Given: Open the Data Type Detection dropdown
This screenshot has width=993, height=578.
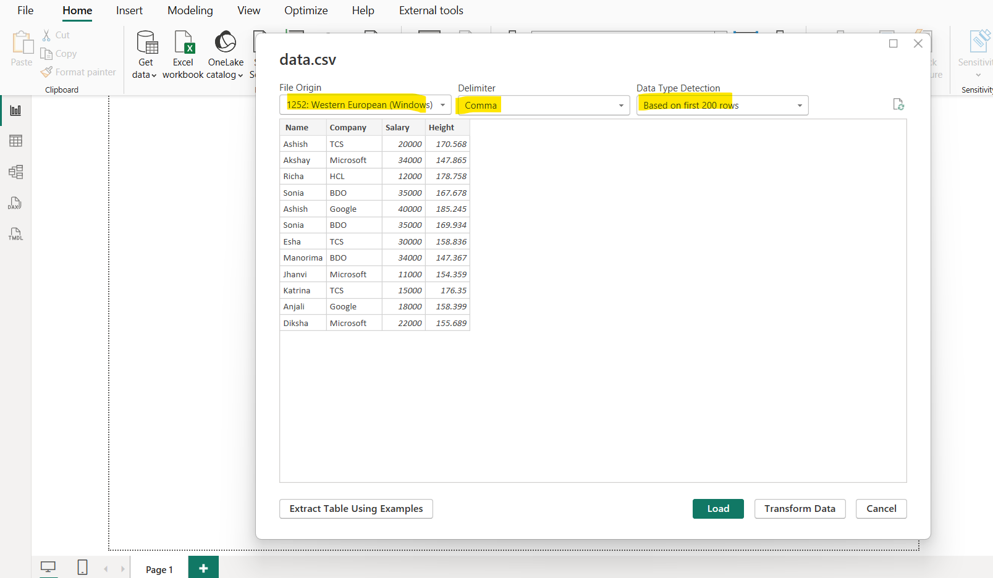Looking at the screenshot, I should [x=800, y=105].
